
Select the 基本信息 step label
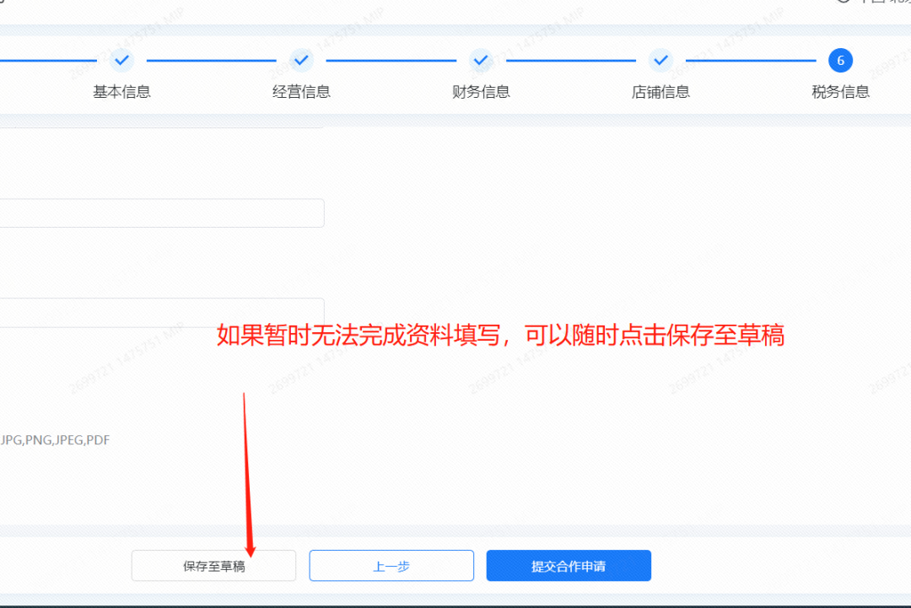121,92
